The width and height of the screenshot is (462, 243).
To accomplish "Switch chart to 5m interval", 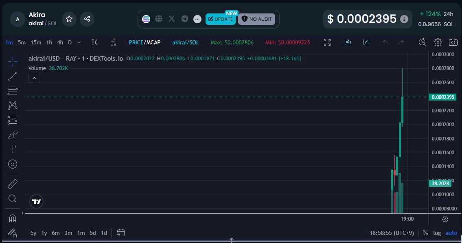I will point(22,42).
